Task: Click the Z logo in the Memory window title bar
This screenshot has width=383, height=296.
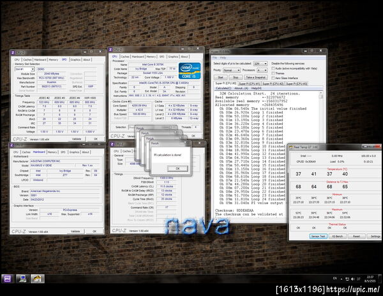Action: pos(112,144)
